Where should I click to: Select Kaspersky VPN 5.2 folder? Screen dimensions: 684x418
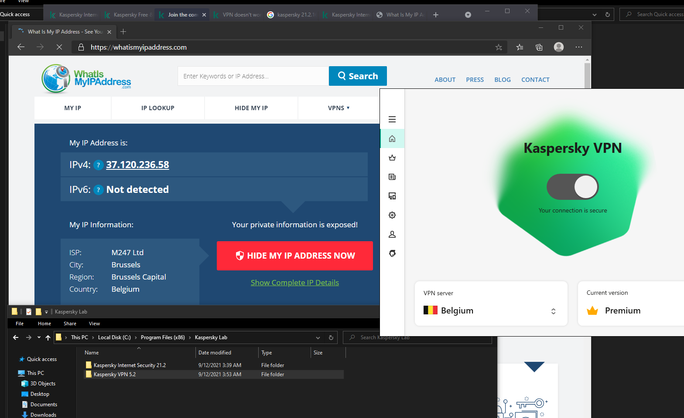115,374
